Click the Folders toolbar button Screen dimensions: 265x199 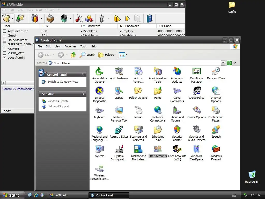click(x=106, y=55)
